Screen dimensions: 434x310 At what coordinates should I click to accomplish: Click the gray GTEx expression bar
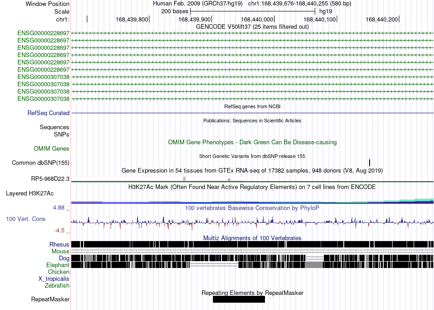229,180
